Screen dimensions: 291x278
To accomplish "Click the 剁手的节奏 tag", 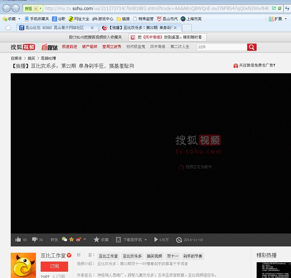I will [193, 256].
